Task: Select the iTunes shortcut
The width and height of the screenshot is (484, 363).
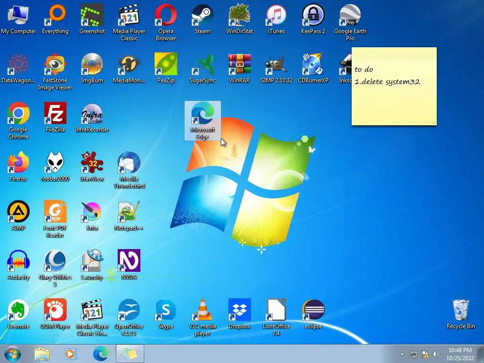Action: (x=276, y=19)
